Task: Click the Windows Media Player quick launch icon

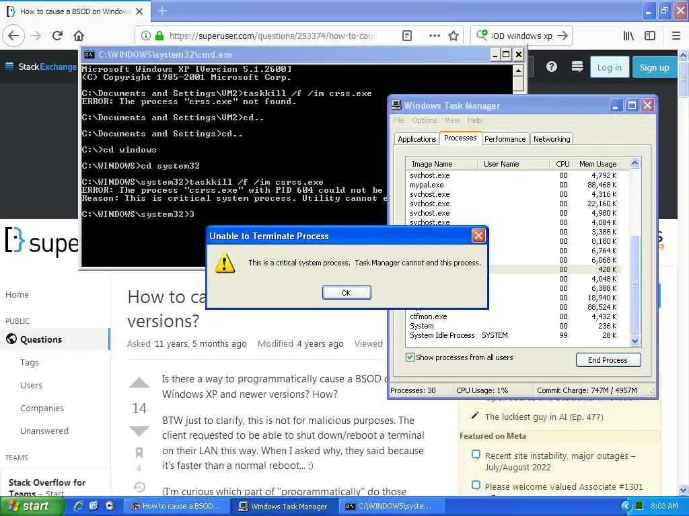Action: tap(110, 506)
